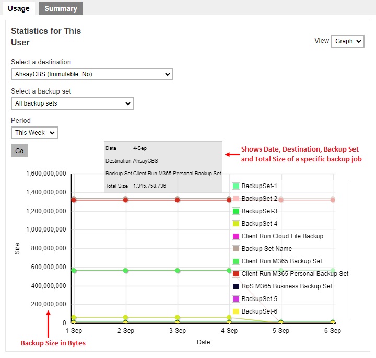
Task: Click the BackupSet-5 purple legend swatch
Action: pos(236,299)
